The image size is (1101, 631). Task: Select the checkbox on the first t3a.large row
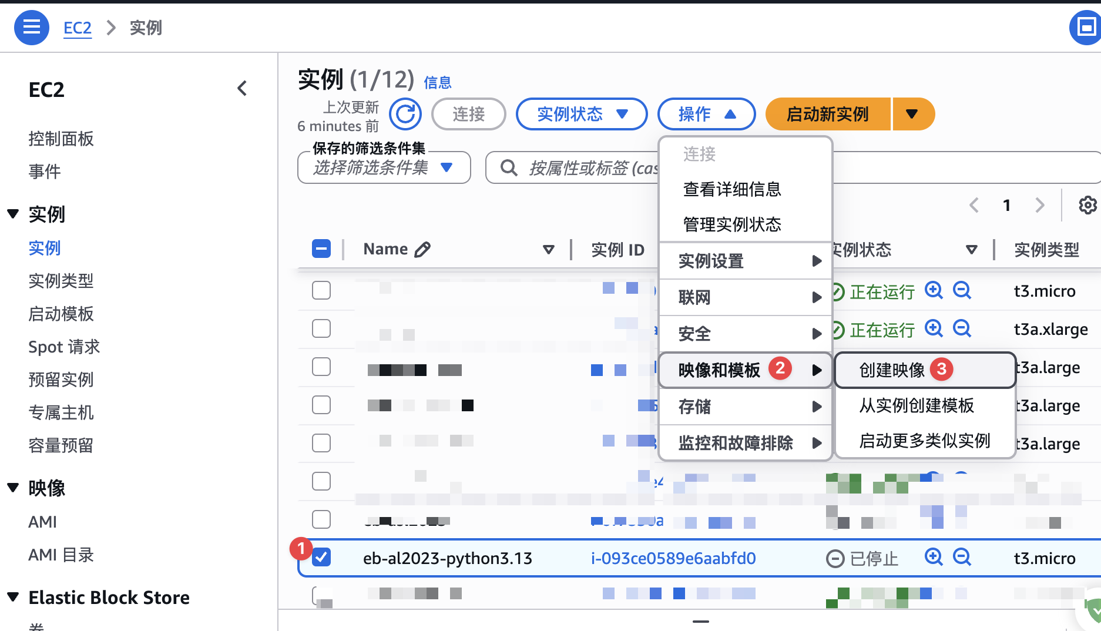(x=321, y=367)
